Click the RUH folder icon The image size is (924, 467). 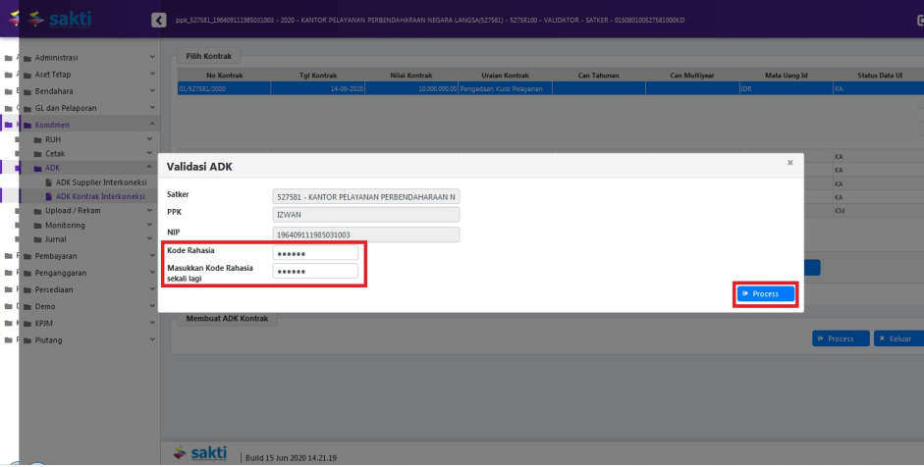tap(38, 139)
